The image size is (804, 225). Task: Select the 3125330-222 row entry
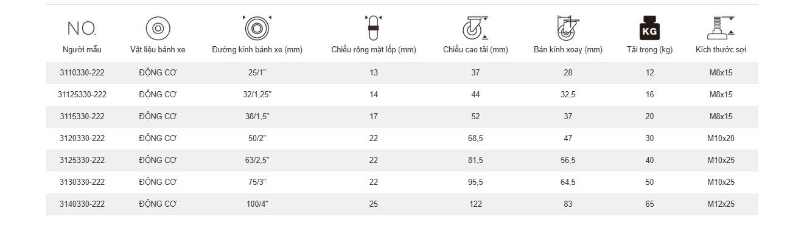(402, 161)
